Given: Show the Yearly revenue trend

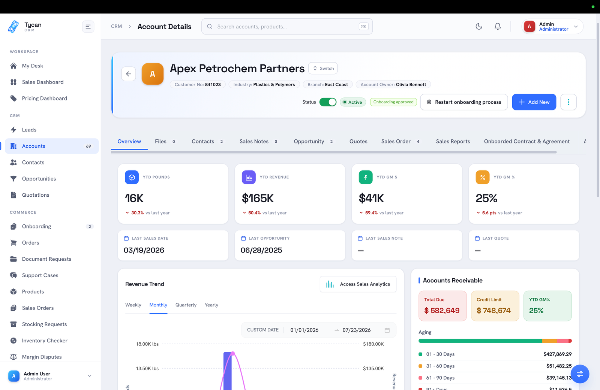Looking at the screenshot, I should coord(211,305).
